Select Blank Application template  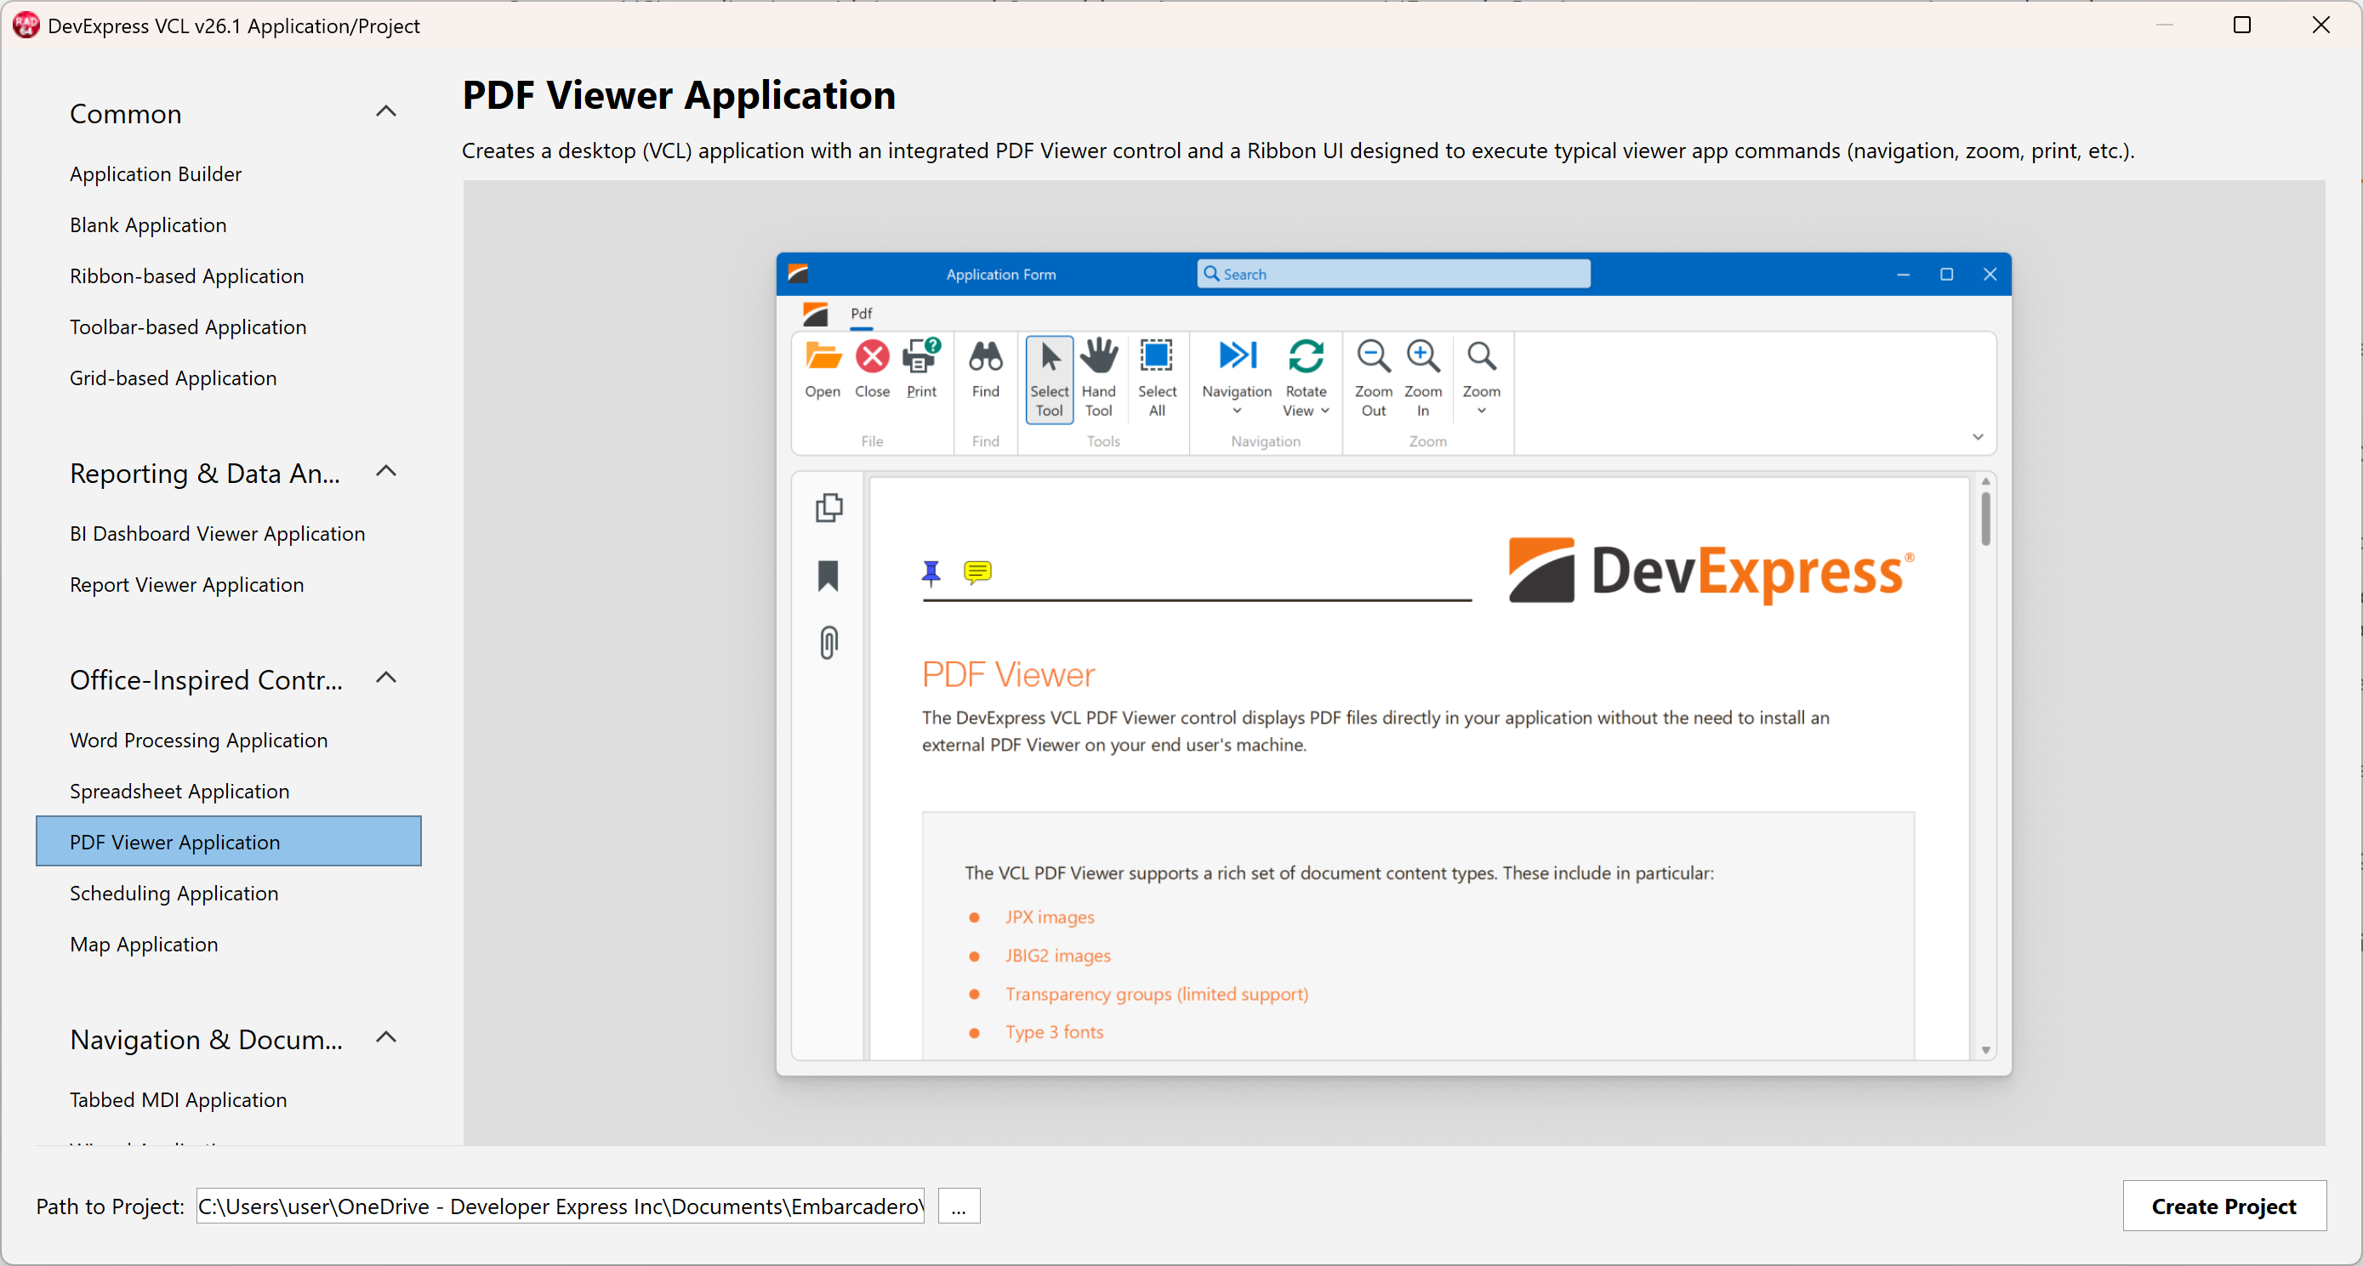point(148,225)
